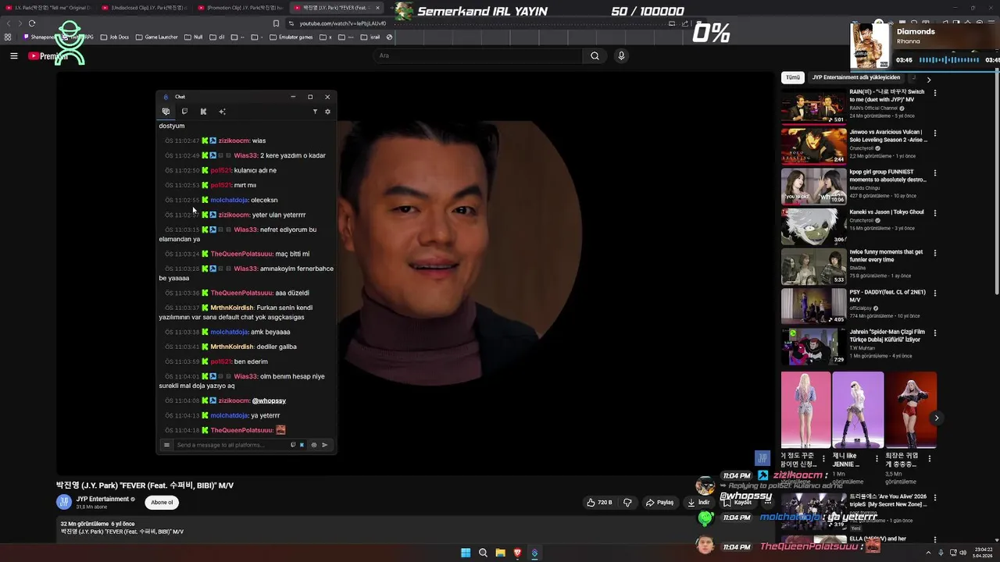
Task: Open Windows taskbar search icon
Action: (483, 553)
